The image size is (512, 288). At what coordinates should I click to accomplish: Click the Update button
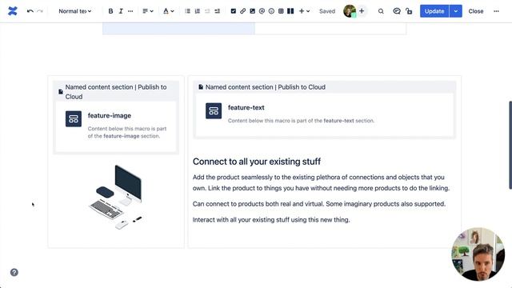click(x=434, y=11)
